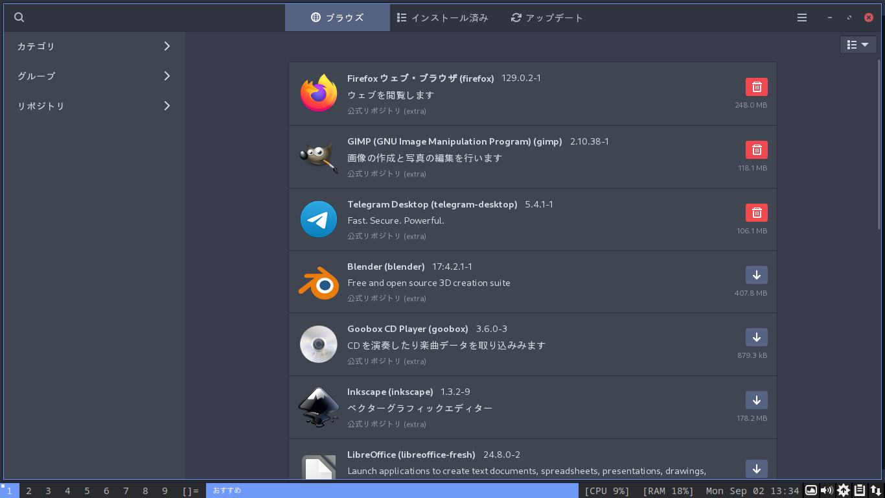Click the Firefox app icon

(x=319, y=93)
